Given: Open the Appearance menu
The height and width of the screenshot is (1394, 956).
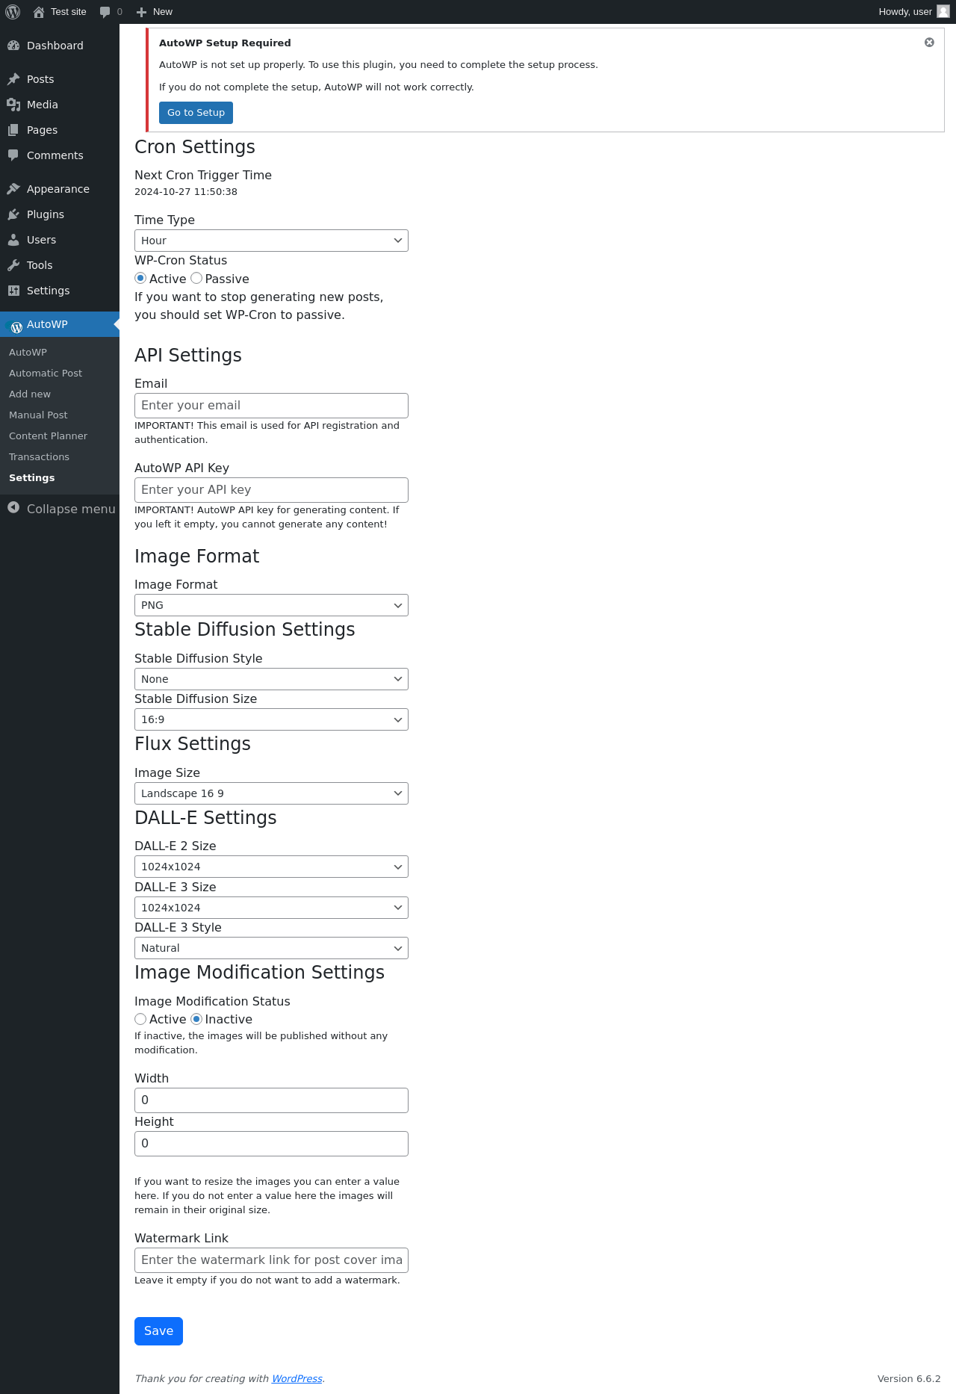Looking at the screenshot, I should (60, 189).
